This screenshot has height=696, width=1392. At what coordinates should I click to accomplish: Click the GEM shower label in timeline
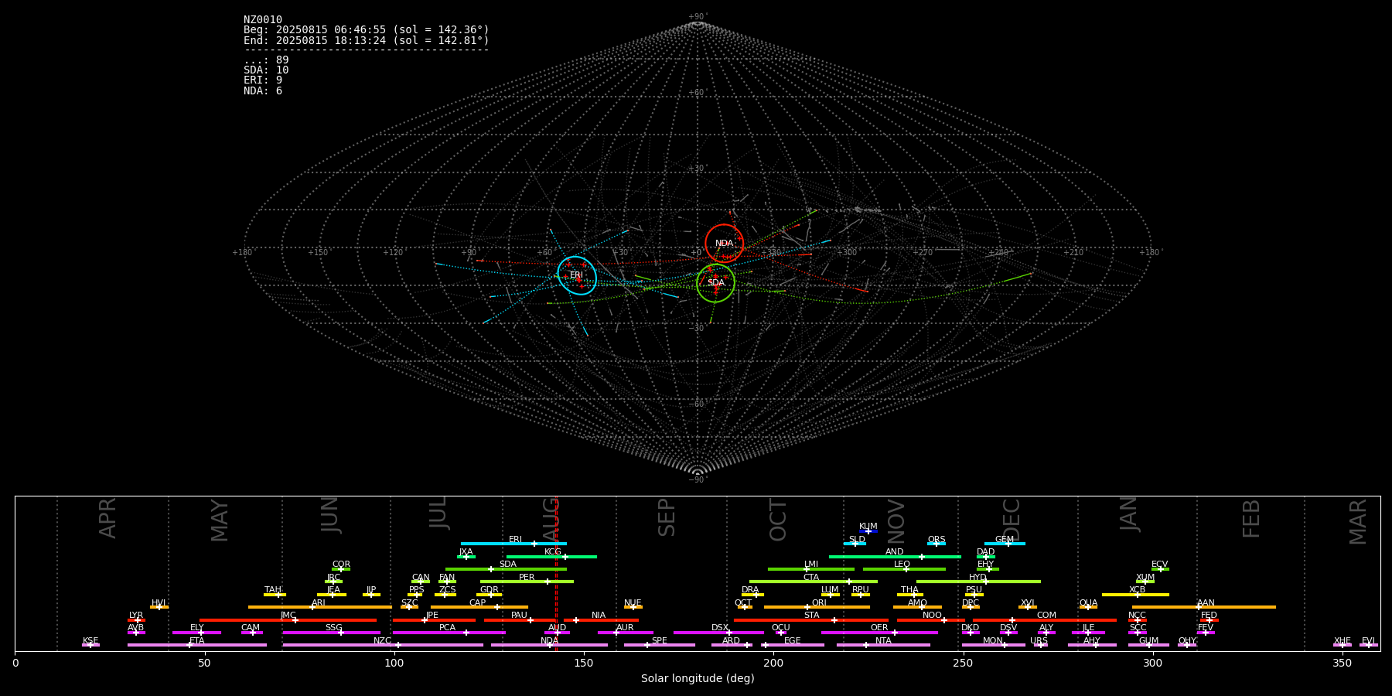[x=1004, y=540]
